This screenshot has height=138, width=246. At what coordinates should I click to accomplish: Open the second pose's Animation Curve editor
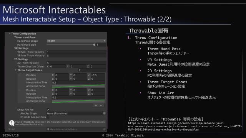tap(78, 101)
